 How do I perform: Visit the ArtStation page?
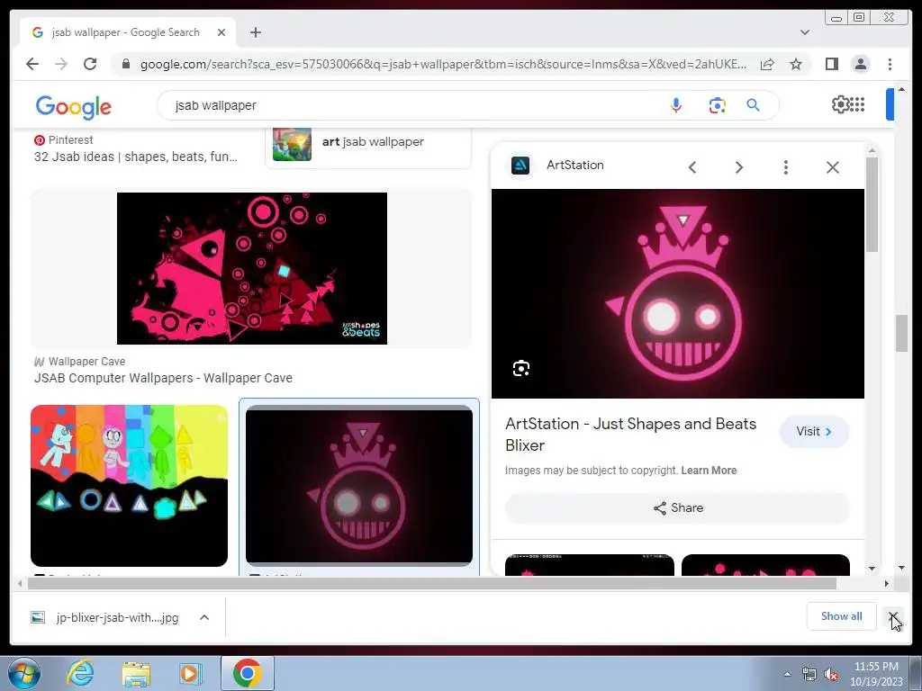(814, 431)
